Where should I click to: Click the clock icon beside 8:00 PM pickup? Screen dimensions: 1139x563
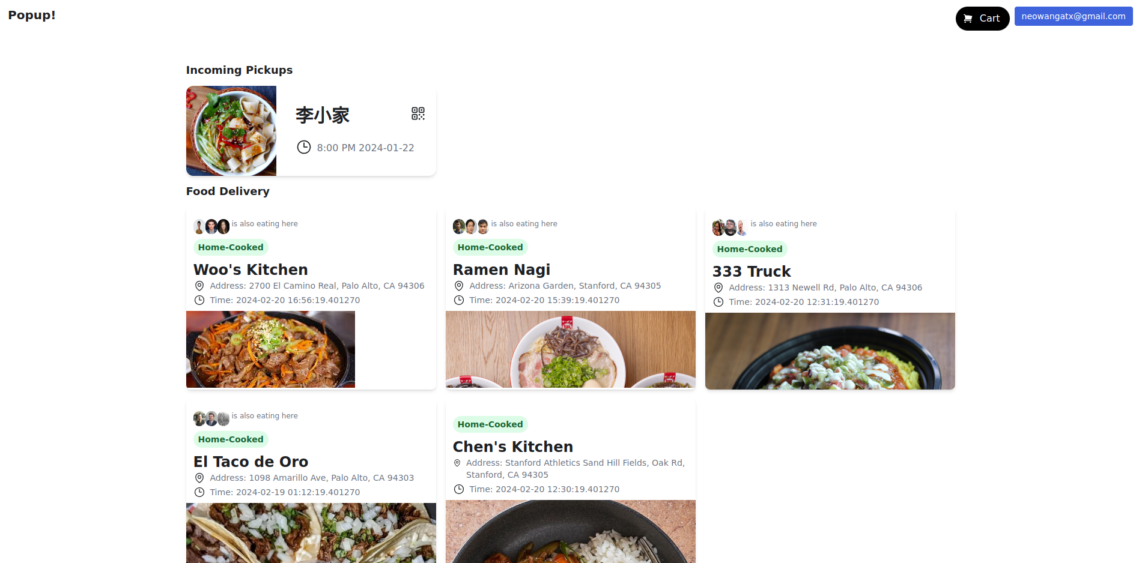pyautogui.click(x=304, y=147)
